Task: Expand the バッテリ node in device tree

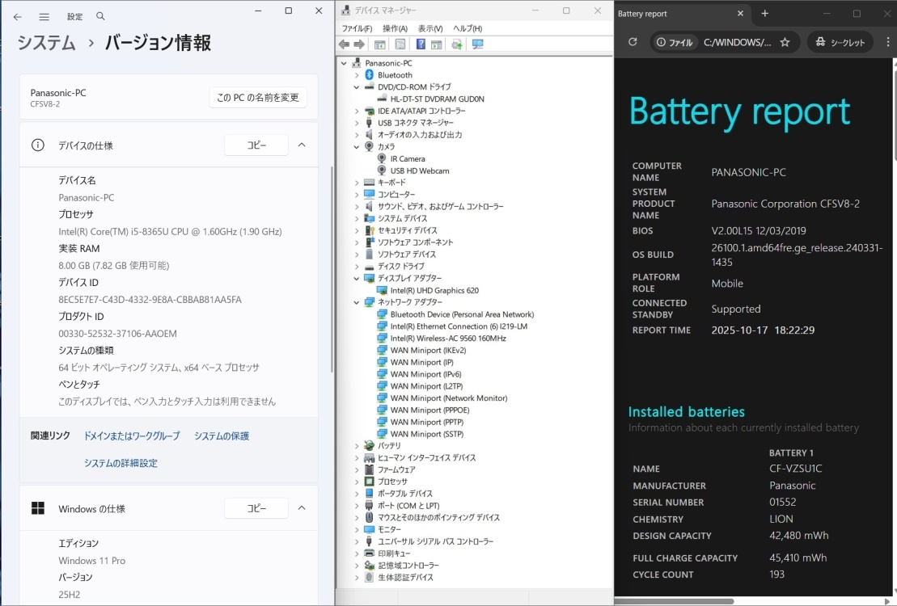Action: [x=357, y=446]
